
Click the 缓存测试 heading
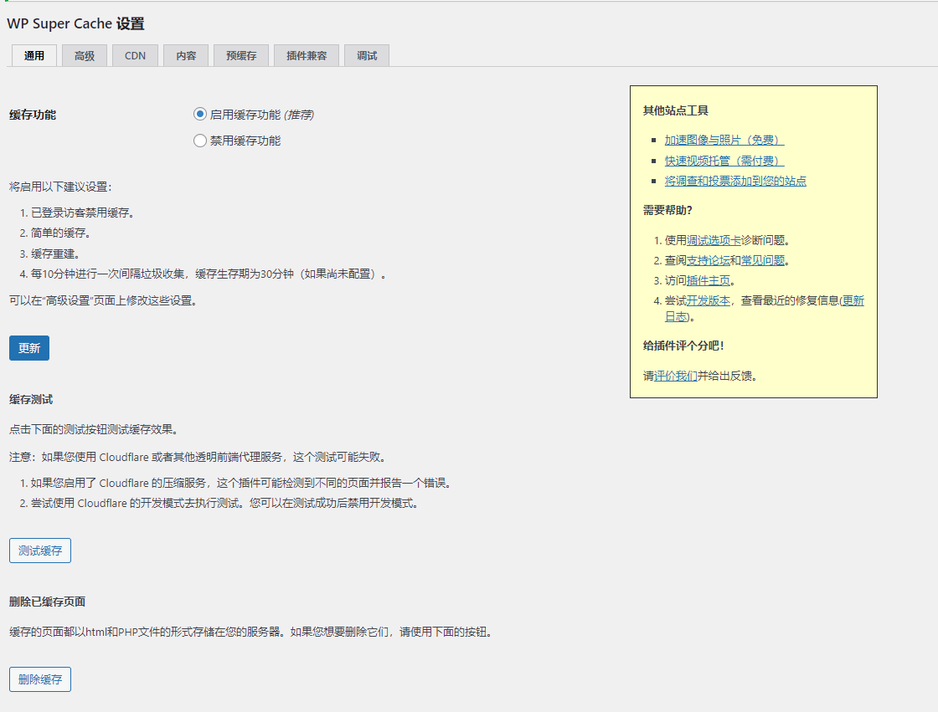tap(31, 399)
